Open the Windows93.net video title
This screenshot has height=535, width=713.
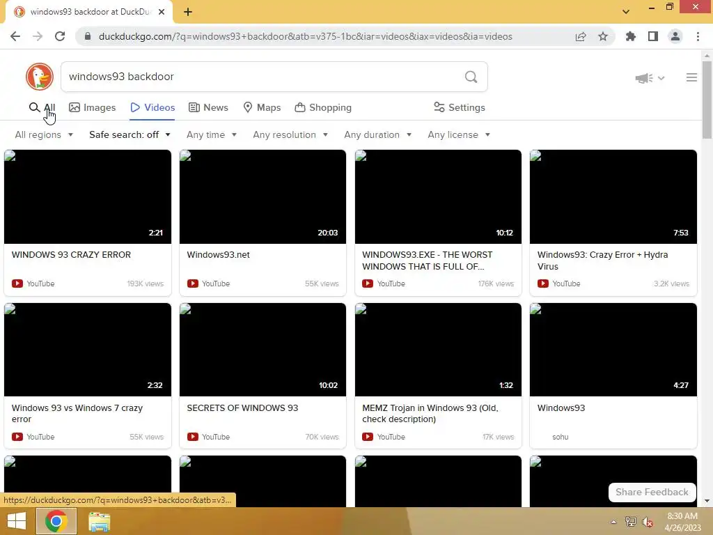click(218, 255)
